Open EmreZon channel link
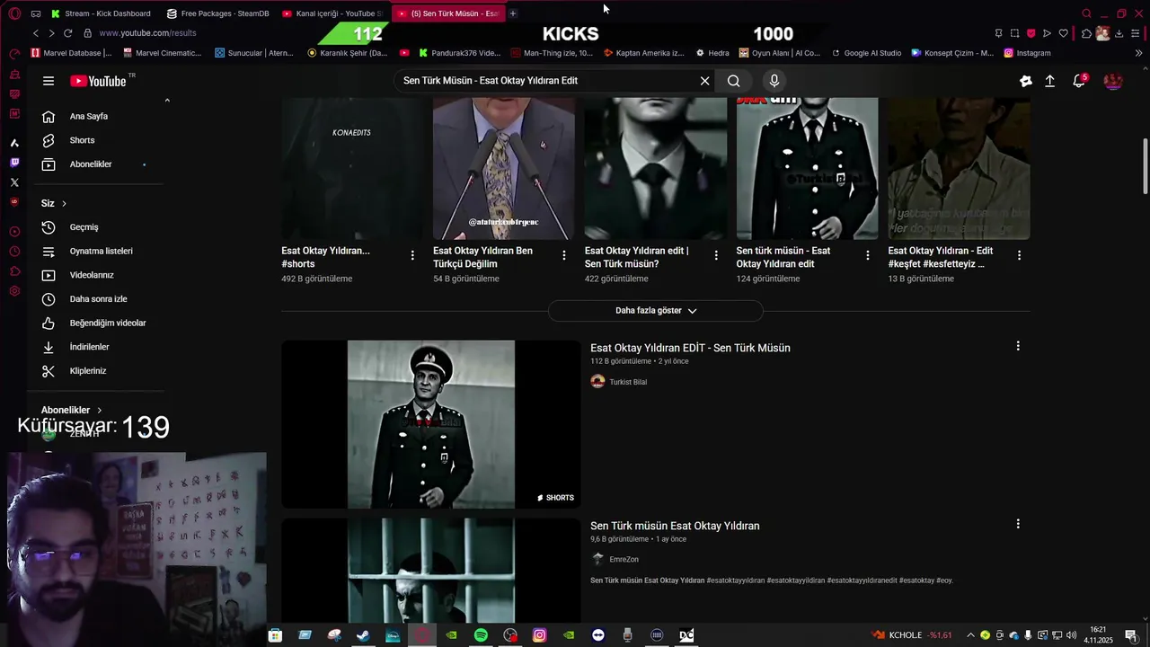 624,560
